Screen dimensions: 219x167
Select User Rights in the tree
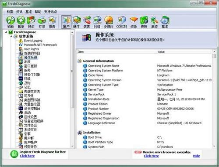pyautogui.click(x=31, y=49)
